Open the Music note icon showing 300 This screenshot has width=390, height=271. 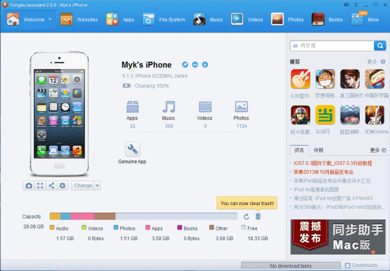[169, 107]
